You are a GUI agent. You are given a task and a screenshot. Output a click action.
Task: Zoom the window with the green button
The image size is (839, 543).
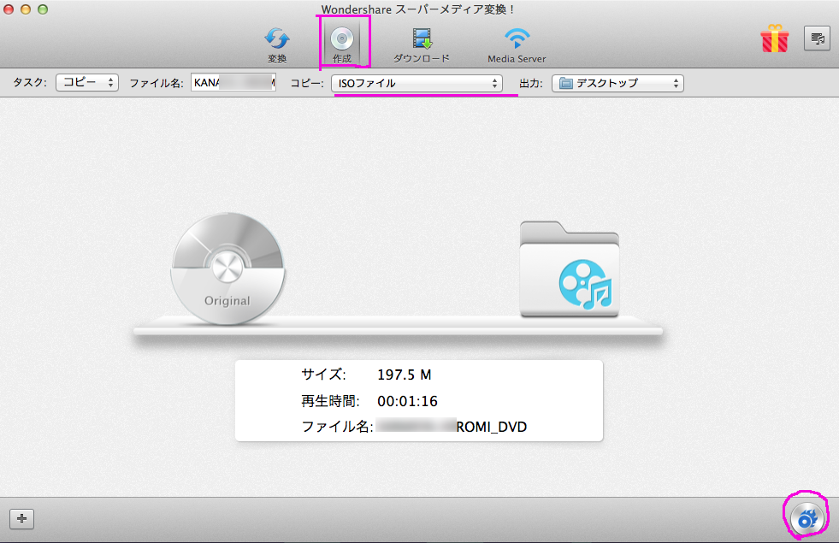pyautogui.click(x=43, y=9)
